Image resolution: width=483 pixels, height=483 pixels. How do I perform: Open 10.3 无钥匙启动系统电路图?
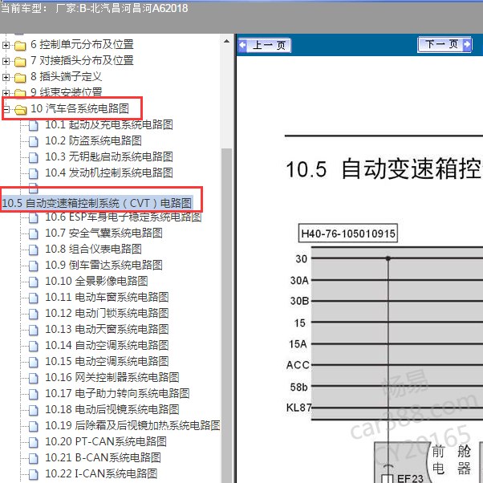(109, 156)
